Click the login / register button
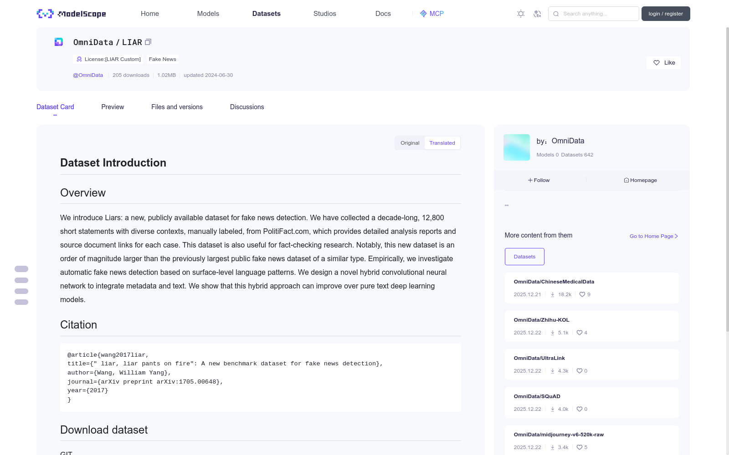Image resolution: width=729 pixels, height=455 pixels. (x=666, y=14)
